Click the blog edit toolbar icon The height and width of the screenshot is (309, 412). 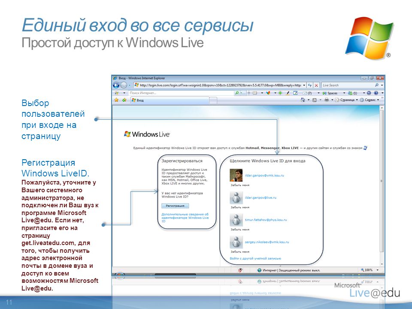(x=295, y=93)
